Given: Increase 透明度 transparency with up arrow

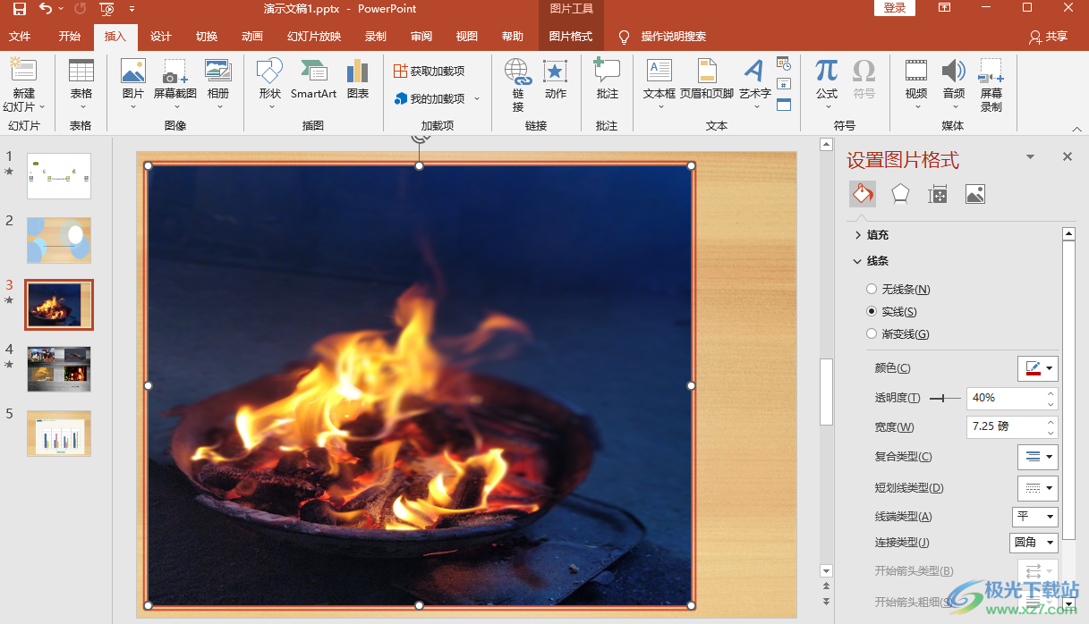Looking at the screenshot, I should 1051,393.
